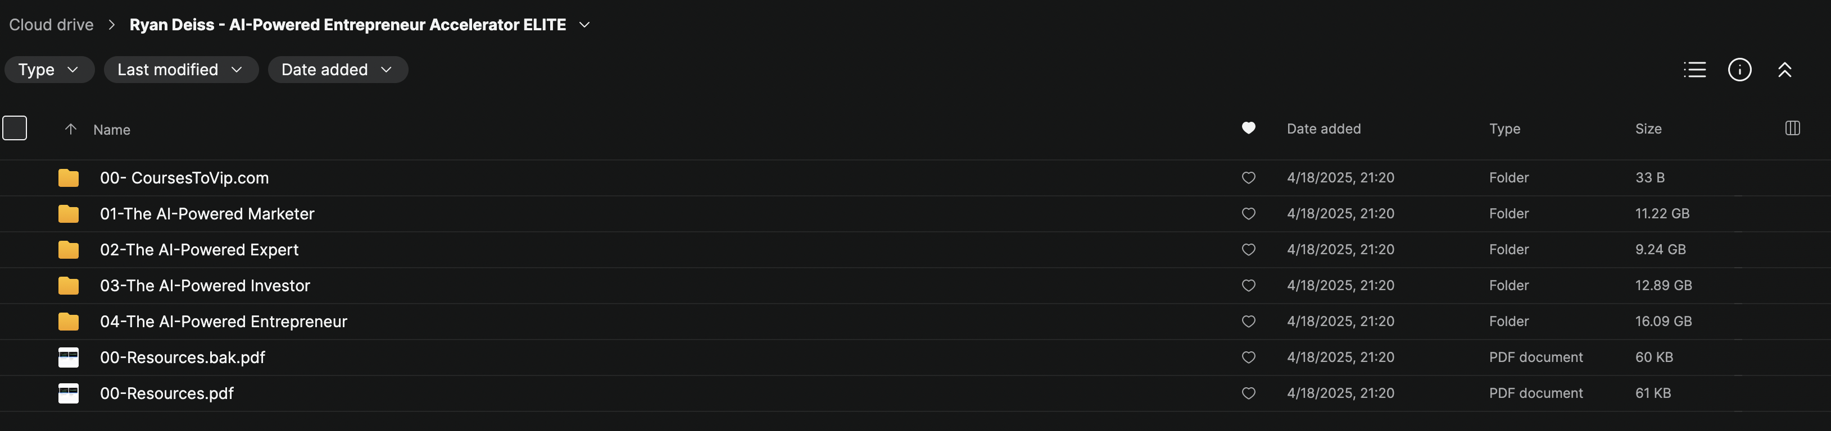Open the column settings icon
The image size is (1831, 431).
[1792, 129]
